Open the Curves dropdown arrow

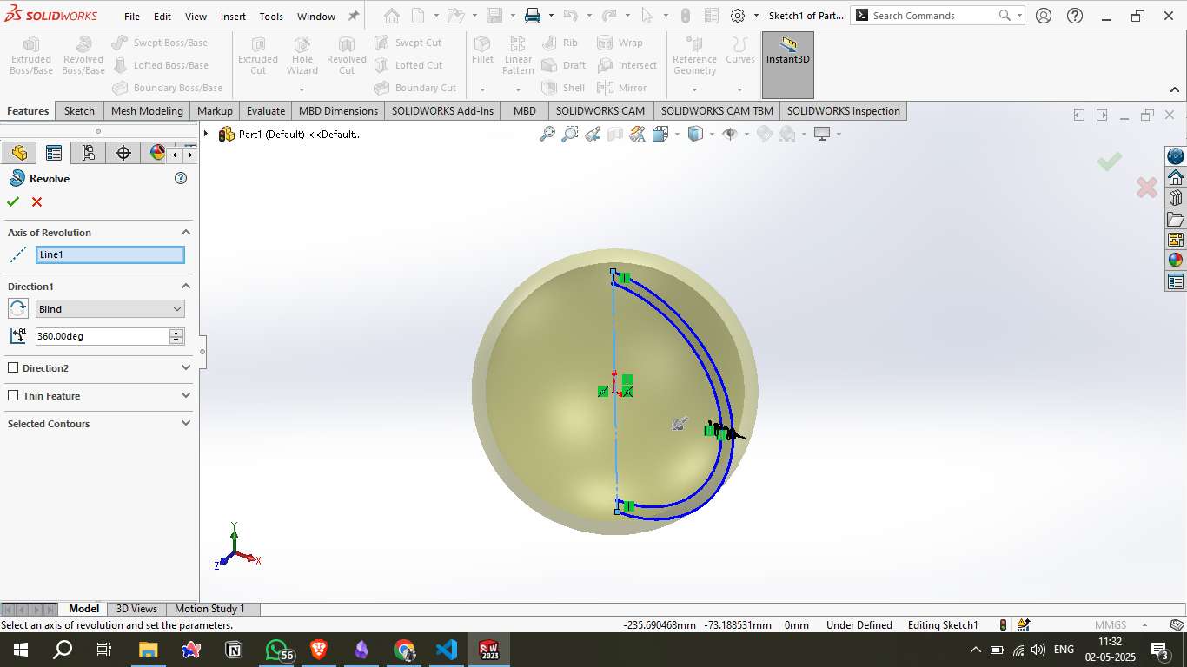click(x=739, y=89)
